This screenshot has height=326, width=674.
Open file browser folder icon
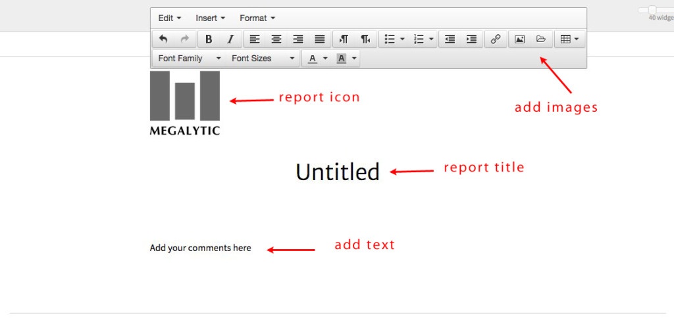[541, 39]
